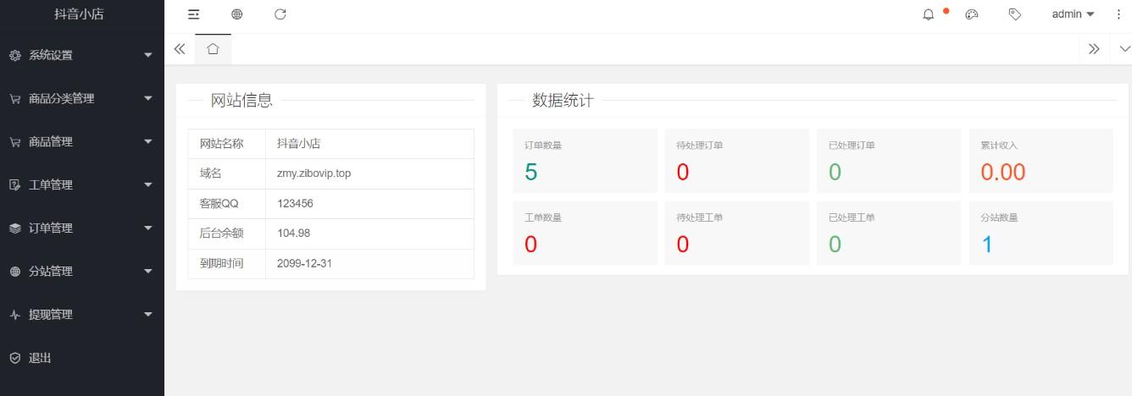The width and height of the screenshot is (1132, 396).
Task: Click the tag note icon in header
Action: click(1015, 14)
